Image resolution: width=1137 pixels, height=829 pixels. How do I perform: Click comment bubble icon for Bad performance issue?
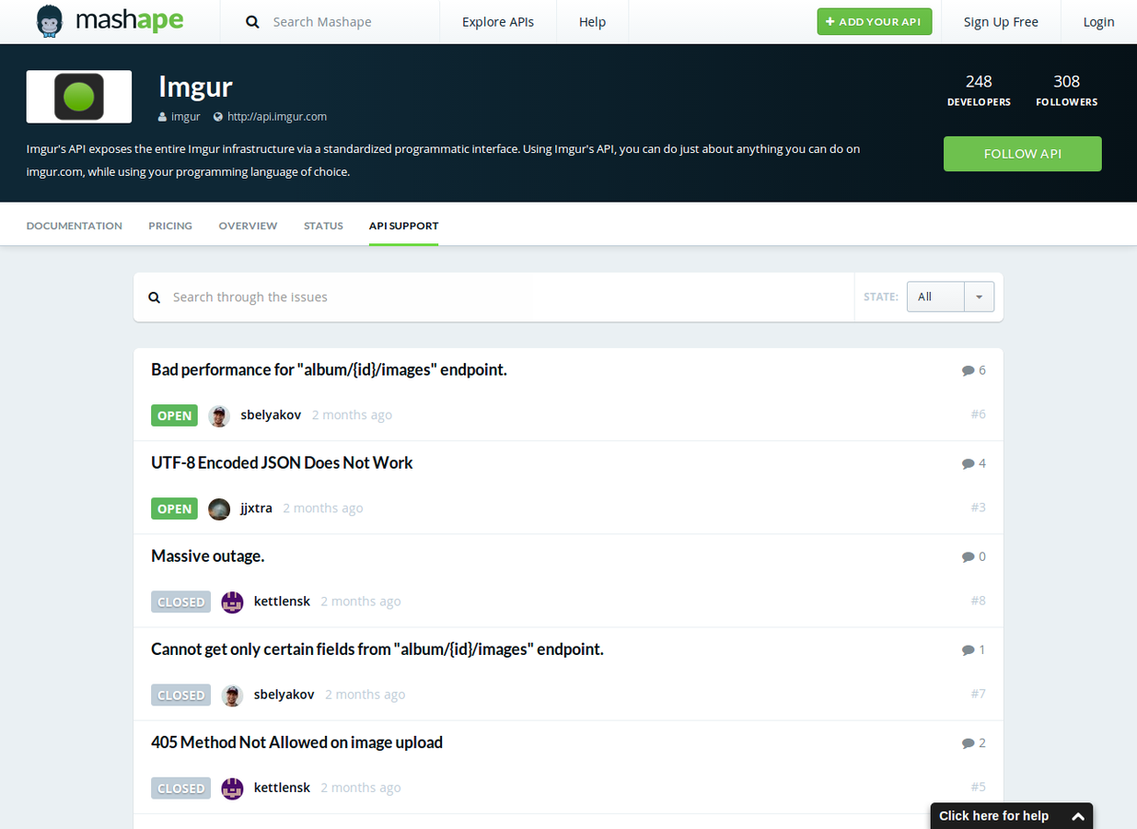tap(968, 370)
